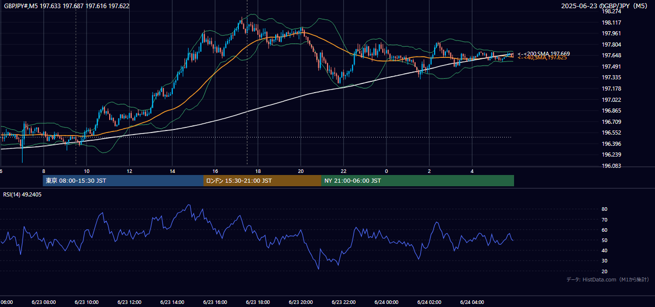Click the 6/23 18:00 date label
The width and height of the screenshot is (655, 307).
point(258,302)
